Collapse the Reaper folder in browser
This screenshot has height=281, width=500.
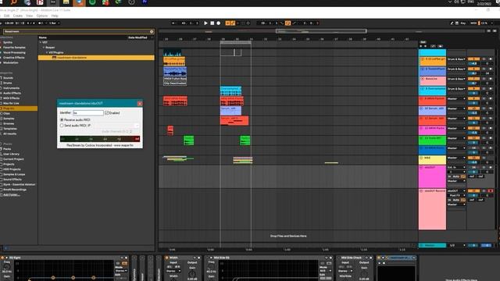tap(44, 48)
